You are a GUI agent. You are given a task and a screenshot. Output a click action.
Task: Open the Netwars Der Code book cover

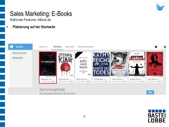pos(48,64)
